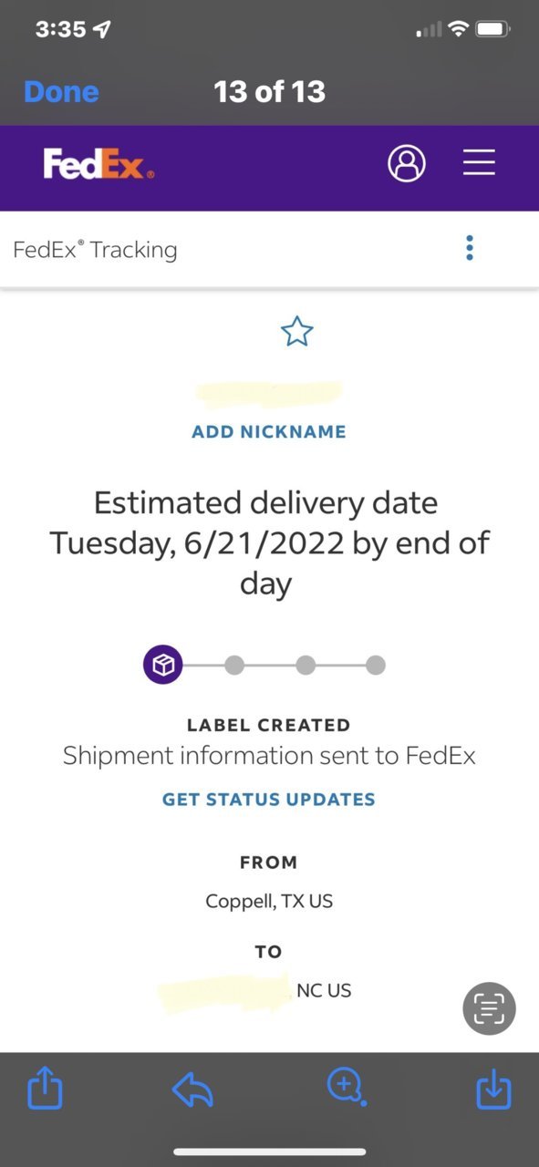Viewport: 539px width, 1167px height.
Task: Select the third gray progress dot
Action: click(x=306, y=666)
